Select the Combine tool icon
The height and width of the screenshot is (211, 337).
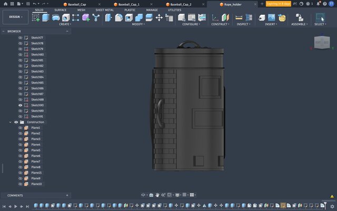(x=139, y=17)
